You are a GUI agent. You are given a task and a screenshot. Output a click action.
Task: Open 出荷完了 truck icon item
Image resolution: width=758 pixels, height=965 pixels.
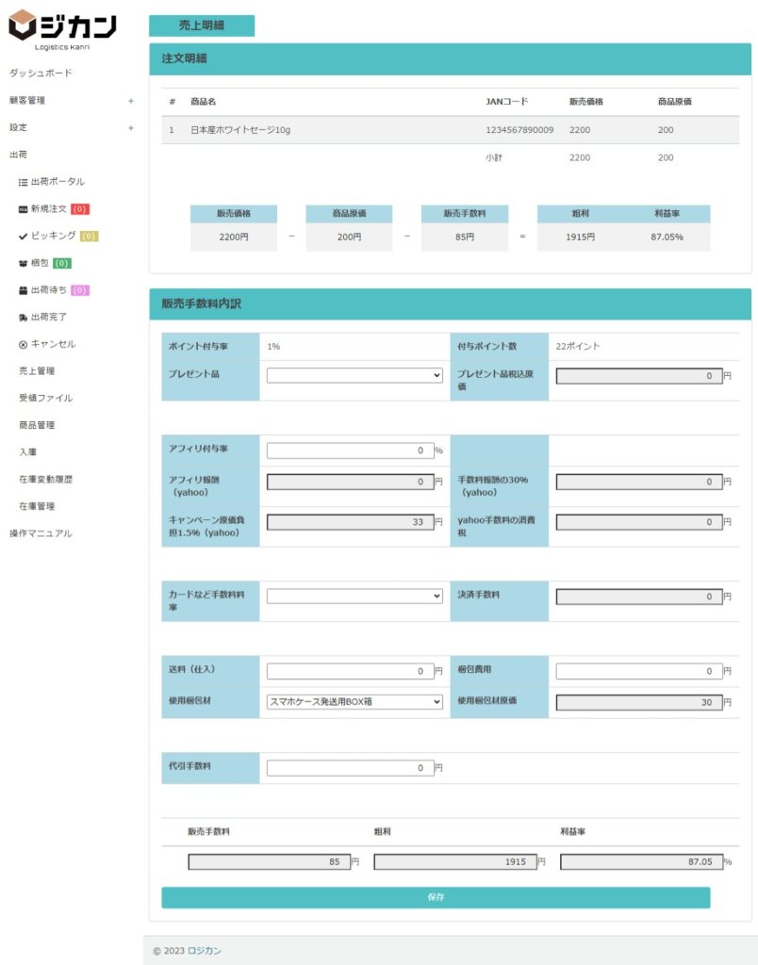coord(23,318)
